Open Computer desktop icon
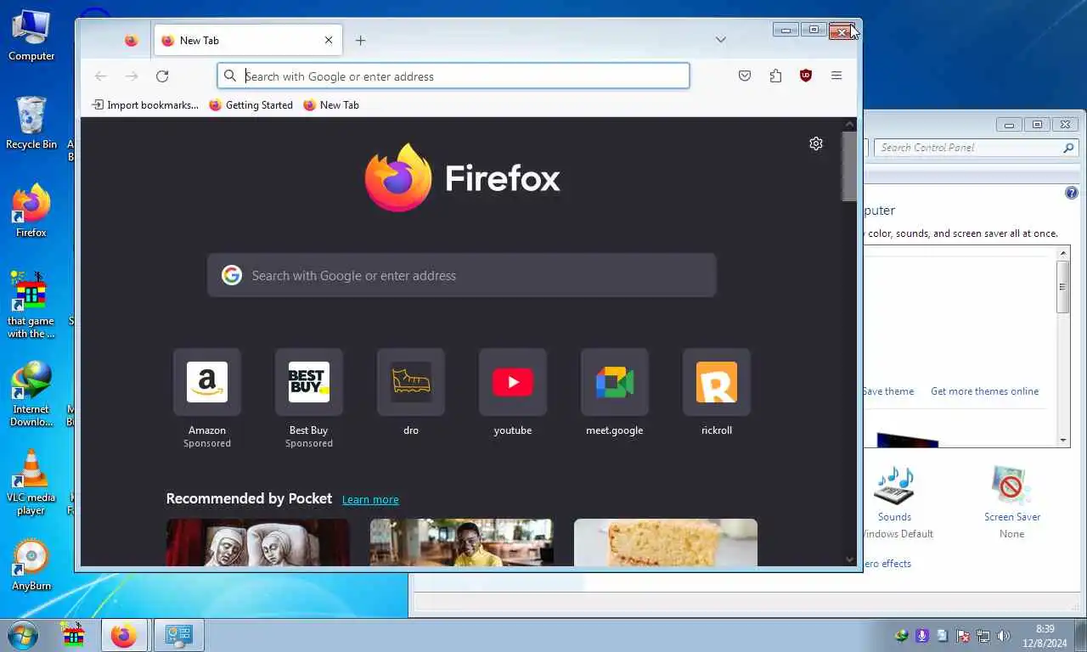 (x=31, y=36)
